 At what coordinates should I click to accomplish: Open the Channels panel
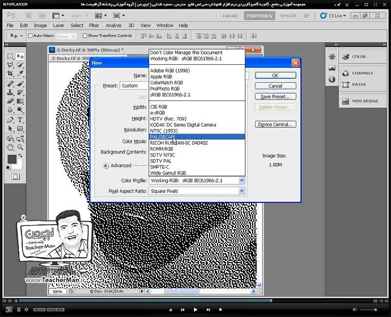pos(363,73)
